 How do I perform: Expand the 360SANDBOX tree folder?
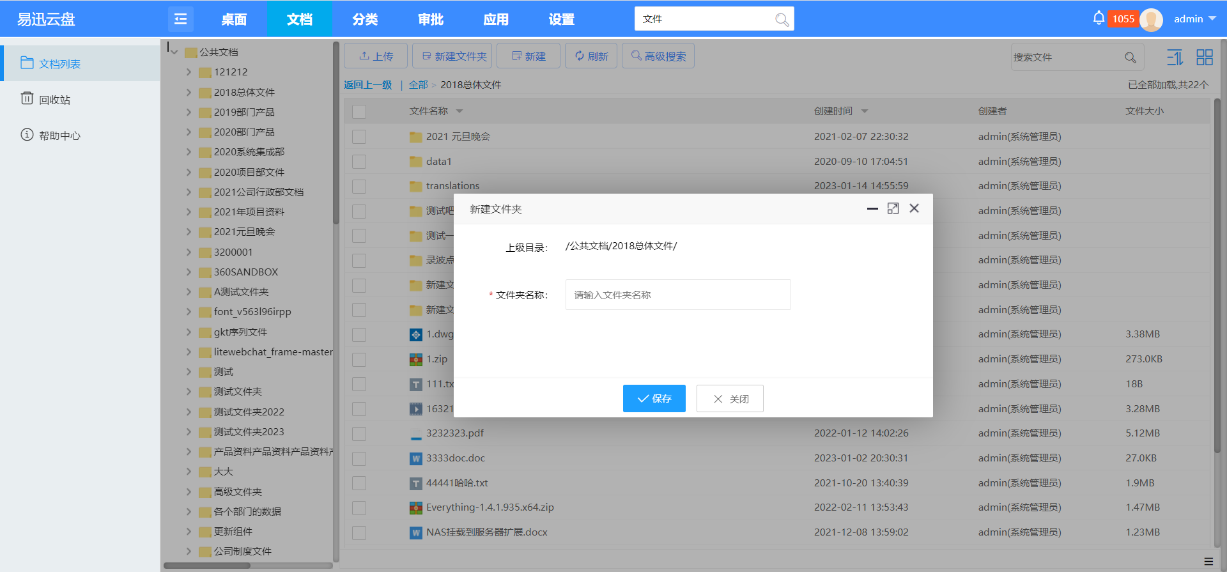pos(189,272)
